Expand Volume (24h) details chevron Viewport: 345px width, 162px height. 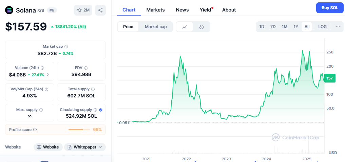click(48, 75)
